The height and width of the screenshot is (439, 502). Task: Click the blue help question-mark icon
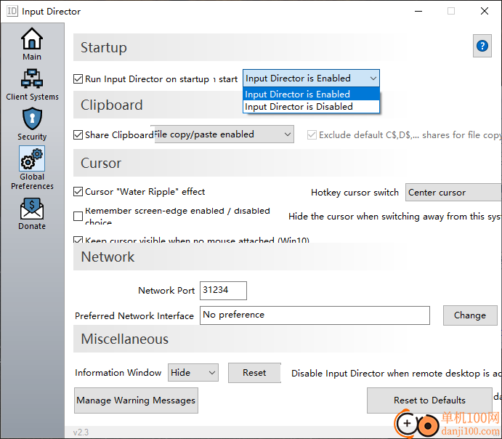click(482, 46)
